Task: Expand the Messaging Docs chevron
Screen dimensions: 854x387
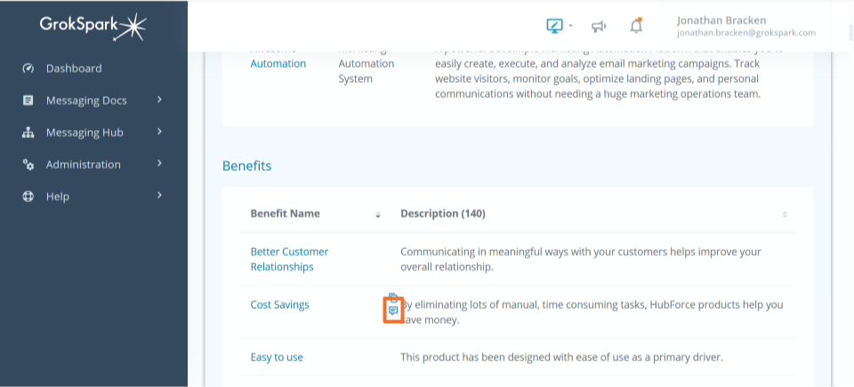Action: pos(159,100)
